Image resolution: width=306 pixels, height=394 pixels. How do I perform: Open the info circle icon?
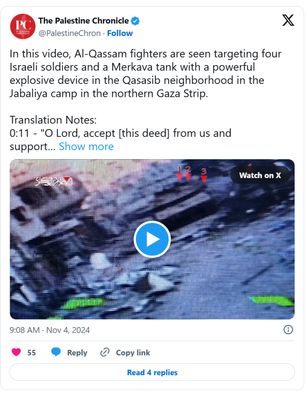point(288,330)
